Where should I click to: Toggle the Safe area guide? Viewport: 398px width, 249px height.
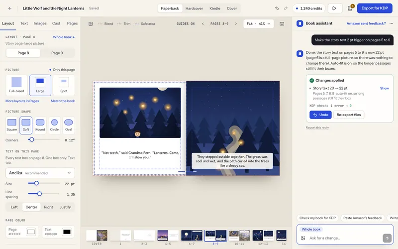tap(145, 23)
